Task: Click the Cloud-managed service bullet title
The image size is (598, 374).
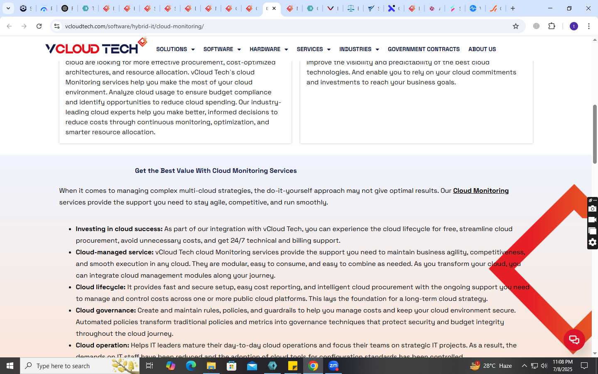Action: pos(115,252)
